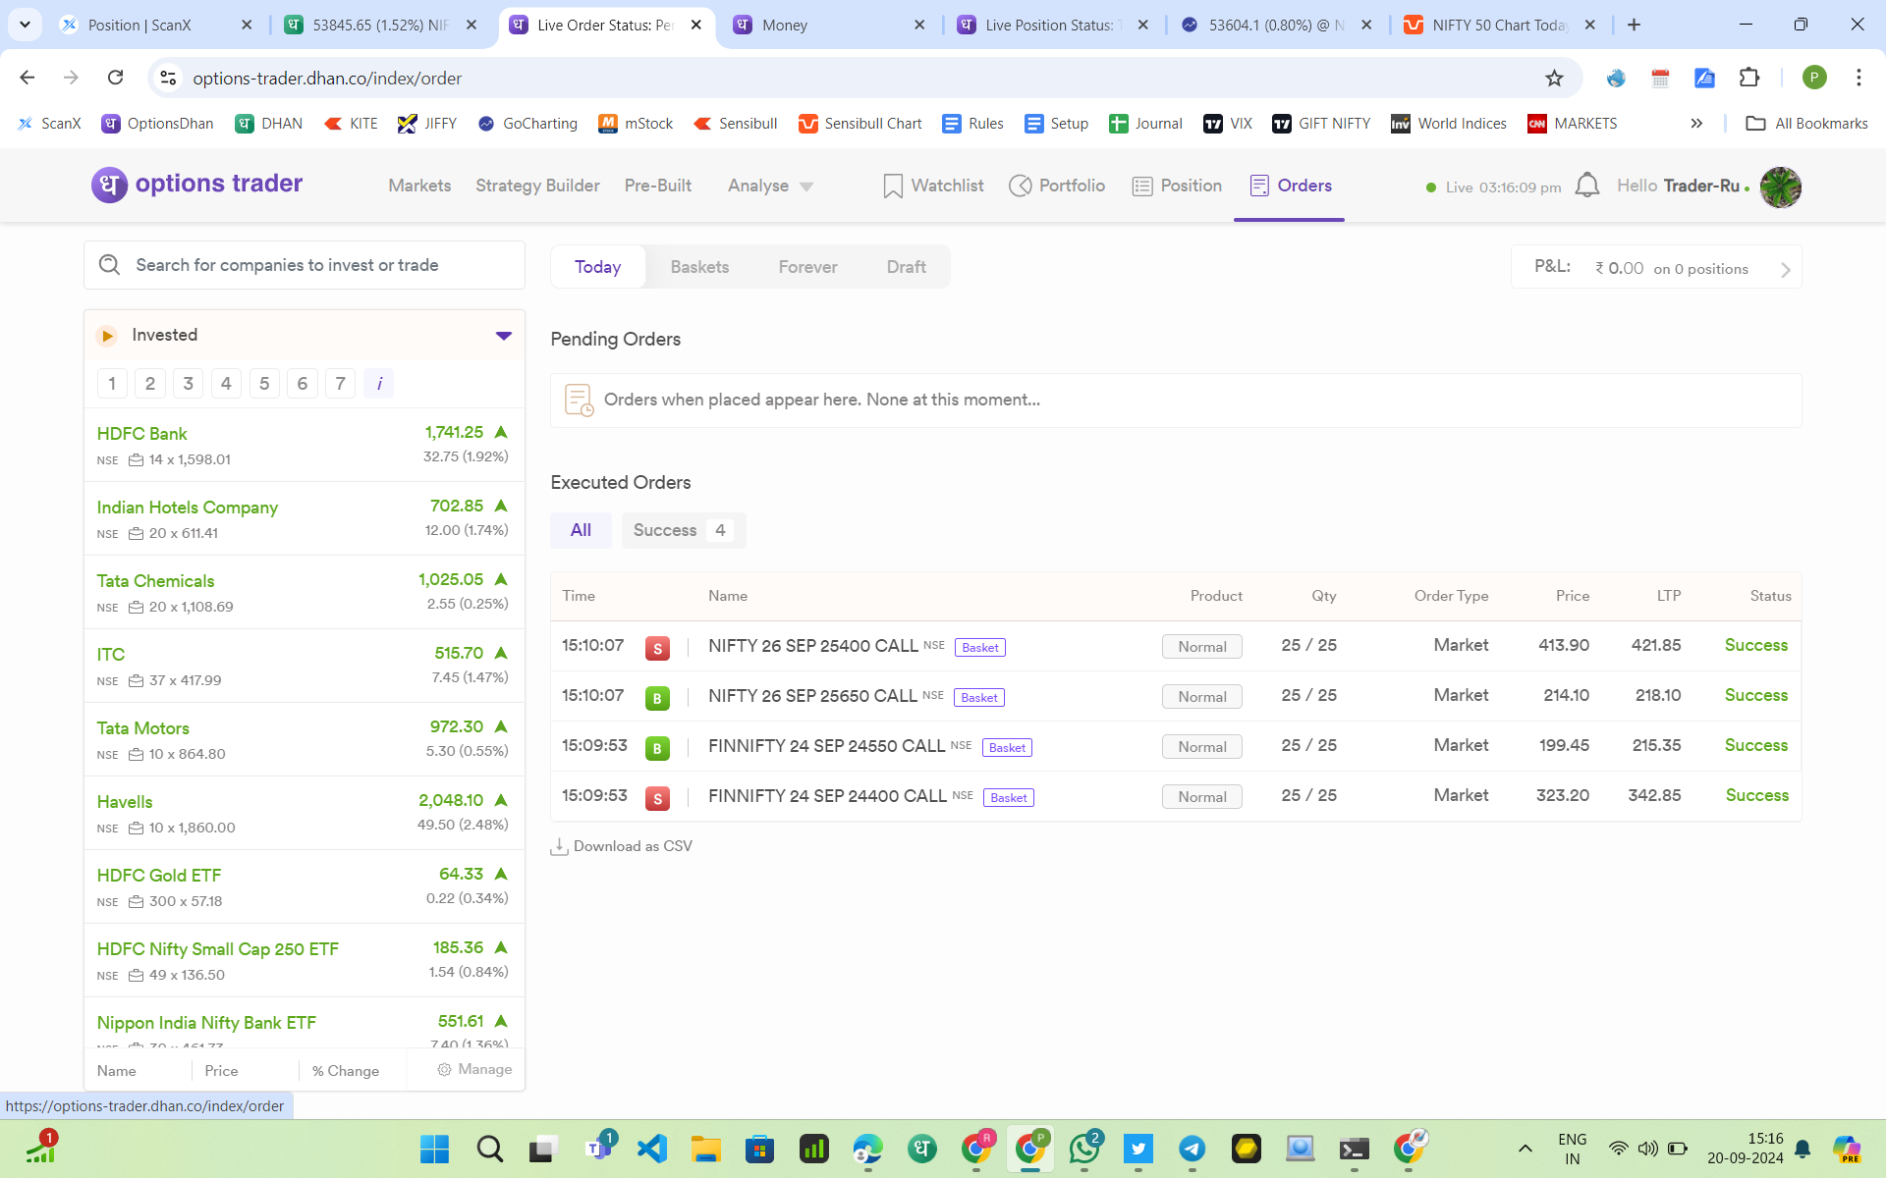Open Telegram from the taskbar
Viewport: 1886px width, 1178px height.
pos(1193,1149)
